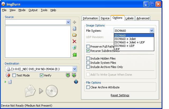Open the Help menu
The width and height of the screenshot is (169, 109).
53,10
